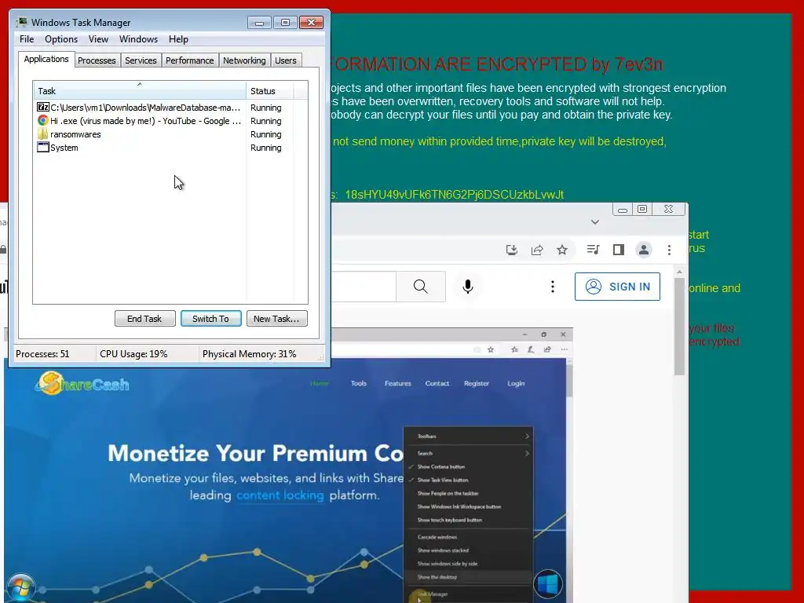Choose Show the desktop in context menu
804x603 pixels.
(x=468, y=577)
